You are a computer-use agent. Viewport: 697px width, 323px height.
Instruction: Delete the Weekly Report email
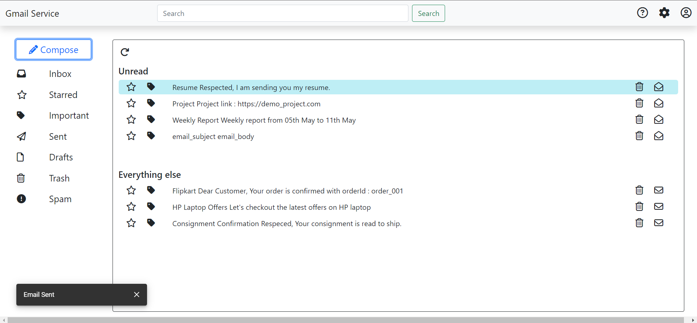pos(639,119)
